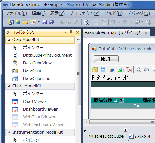Open the 商品分類 column filter dropdown
The height and width of the screenshot is (143, 155).
click(121, 100)
